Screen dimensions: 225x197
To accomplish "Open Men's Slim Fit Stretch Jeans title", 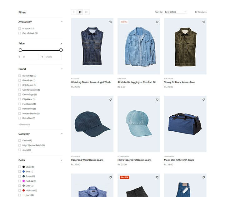I will pyautogui.click(x=179, y=160).
